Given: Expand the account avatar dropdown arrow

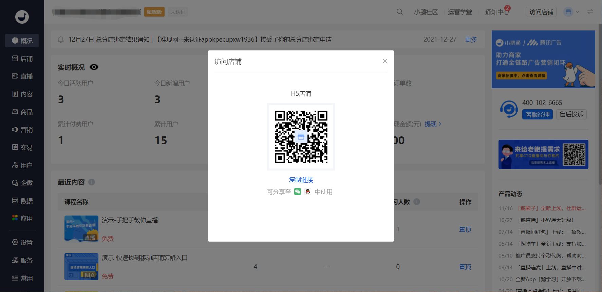Looking at the screenshot, I should point(578,12).
